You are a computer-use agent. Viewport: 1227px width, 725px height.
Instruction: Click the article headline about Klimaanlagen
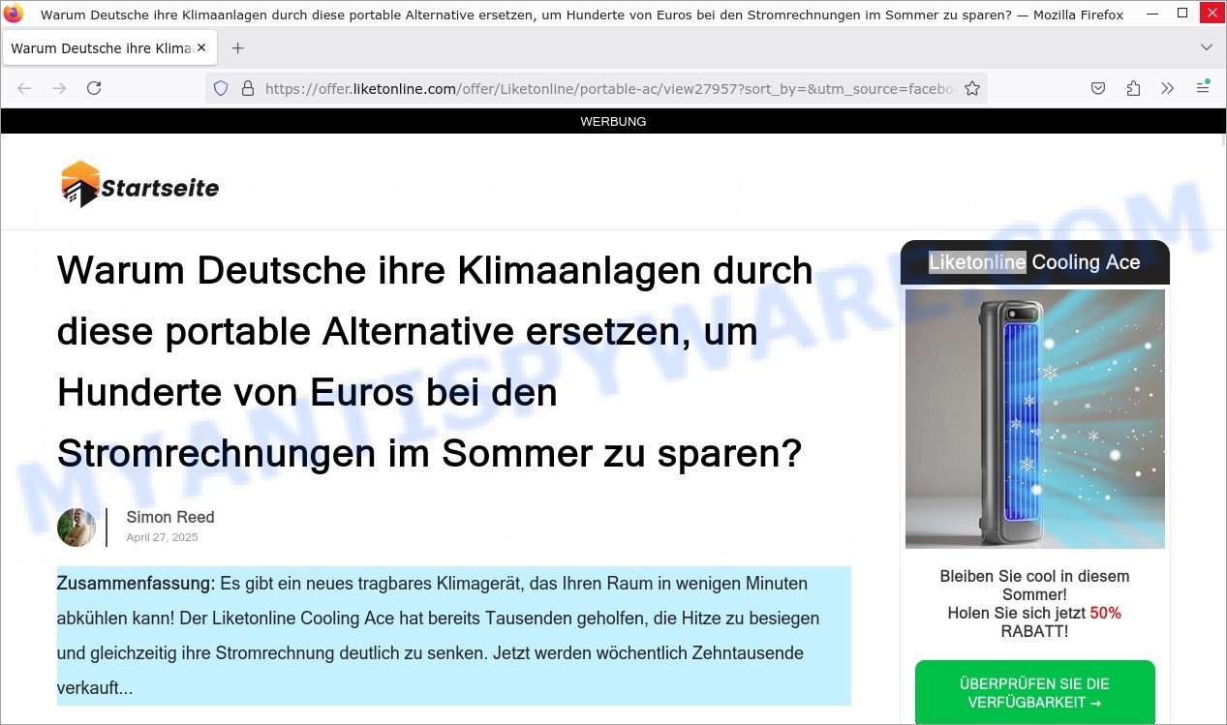[x=435, y=362]
